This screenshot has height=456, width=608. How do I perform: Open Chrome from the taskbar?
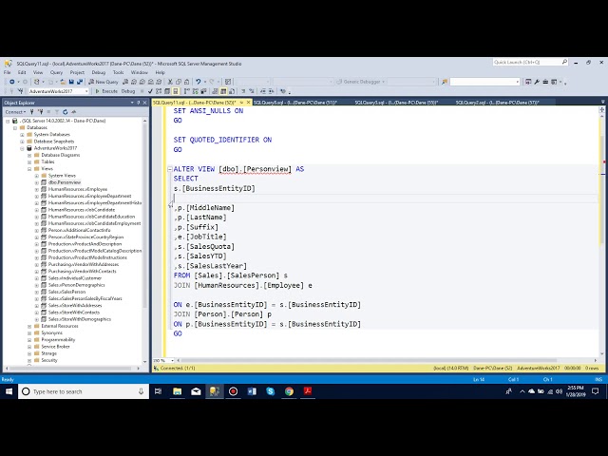[289, 391]
